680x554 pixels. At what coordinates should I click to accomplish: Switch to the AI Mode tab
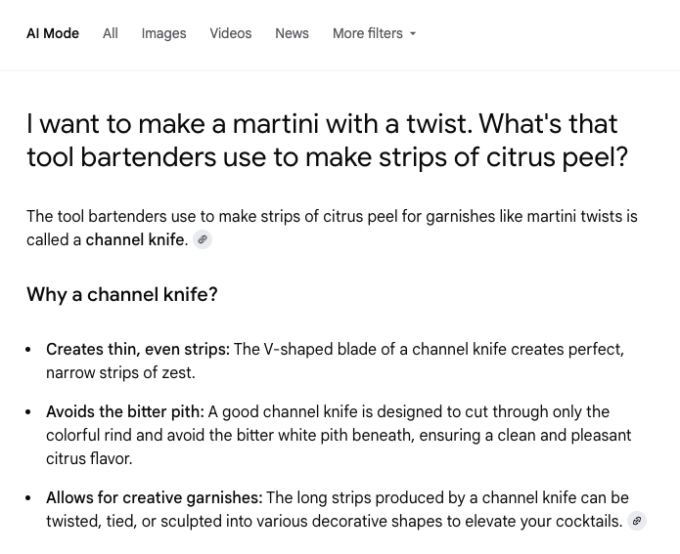point(53,33)
